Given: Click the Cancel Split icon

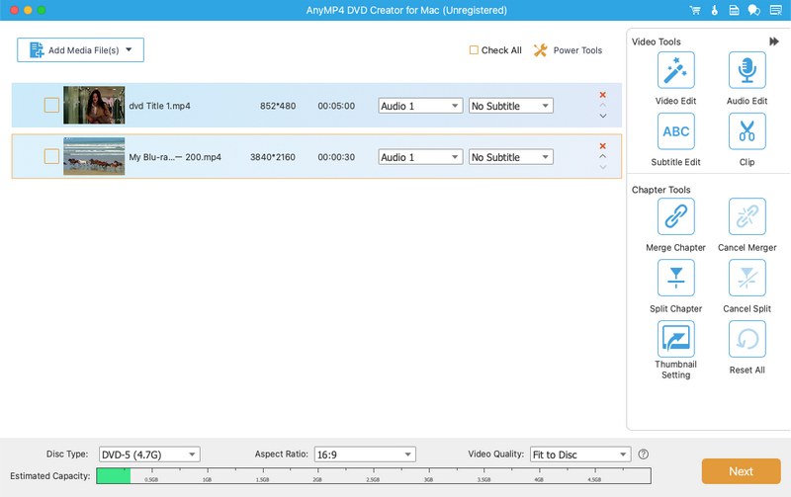Looking at the screenshot, I should click(747, 278).
